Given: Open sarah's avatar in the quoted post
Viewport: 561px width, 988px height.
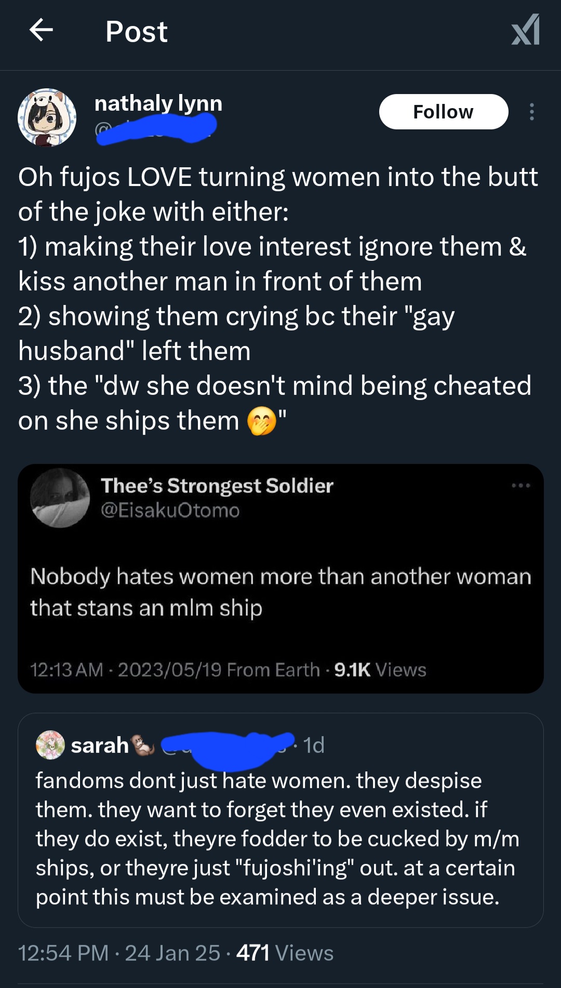Looking at the screenshot, I should coord(50,745).
